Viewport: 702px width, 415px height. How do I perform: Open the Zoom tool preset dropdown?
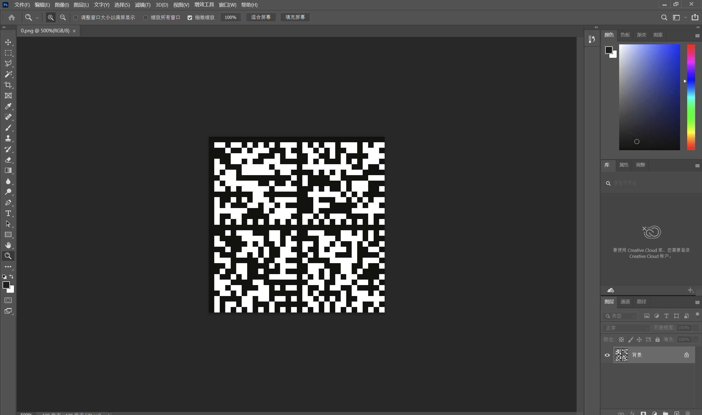[37, 18]
